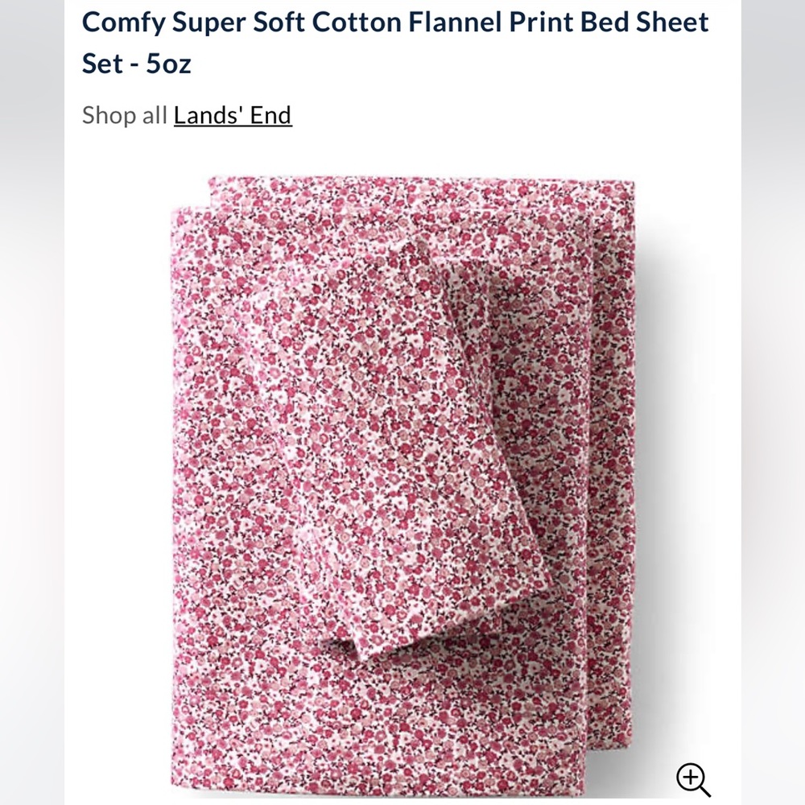Click the zoom magnifier icon
Viewport: 805px width, 805px height.
pyautogui.click(x=692, y=780)
